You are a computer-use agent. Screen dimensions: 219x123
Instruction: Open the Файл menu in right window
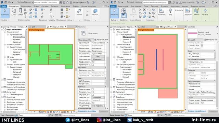click(113, 6)
